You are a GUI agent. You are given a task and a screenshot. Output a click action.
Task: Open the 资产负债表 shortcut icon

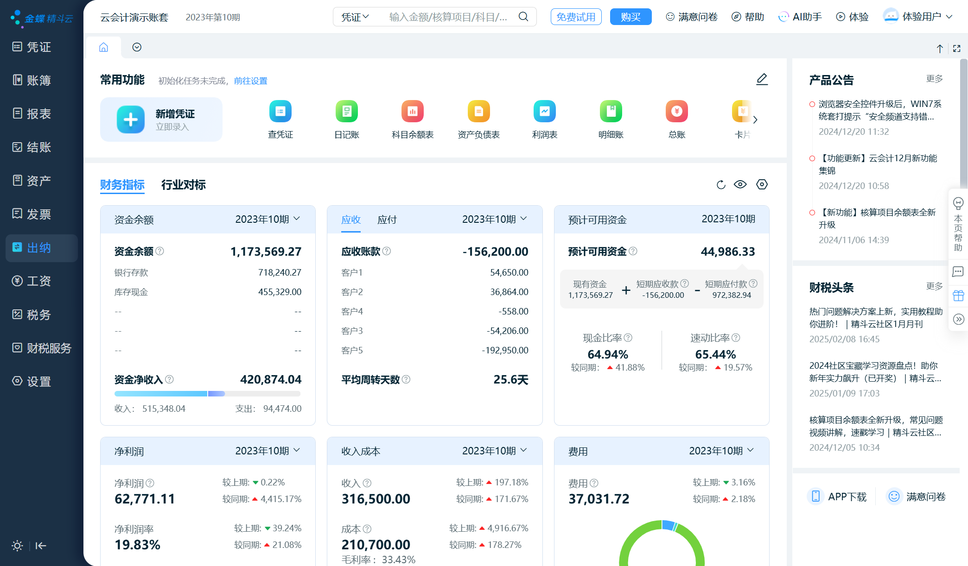[478, 112]
